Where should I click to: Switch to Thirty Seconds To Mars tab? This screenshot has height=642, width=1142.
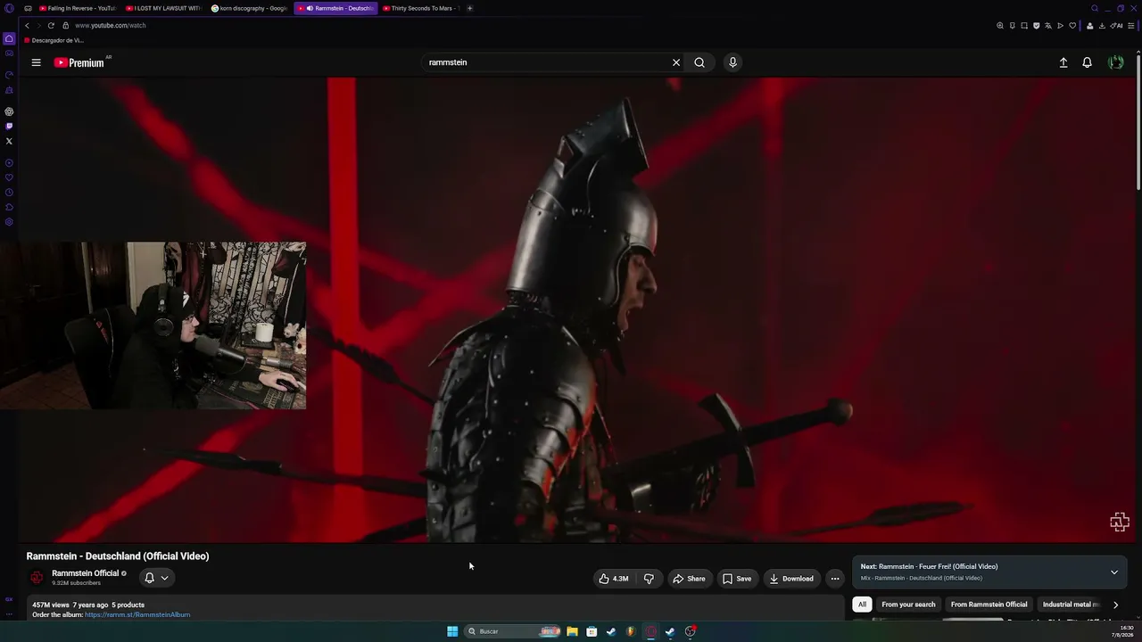pyautogui.click(x=420, y=8)
